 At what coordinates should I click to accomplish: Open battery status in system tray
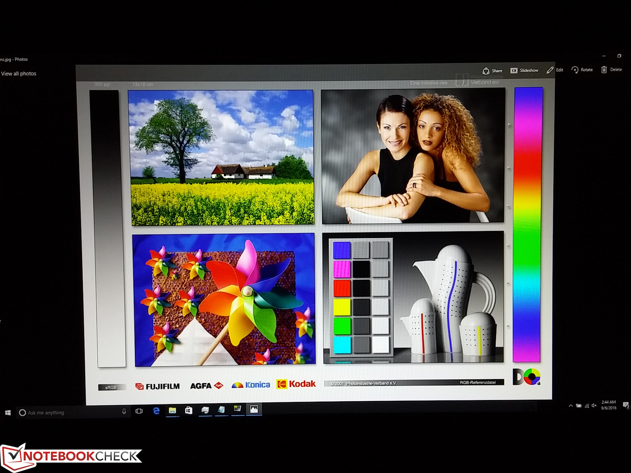(579, 406)
